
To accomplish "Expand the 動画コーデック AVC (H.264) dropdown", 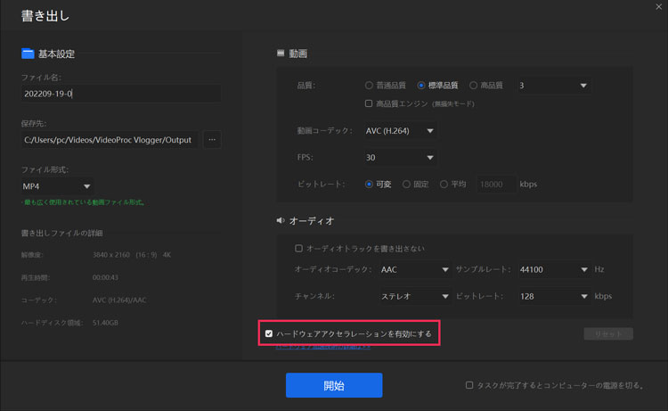I will [x=401, y=131].
